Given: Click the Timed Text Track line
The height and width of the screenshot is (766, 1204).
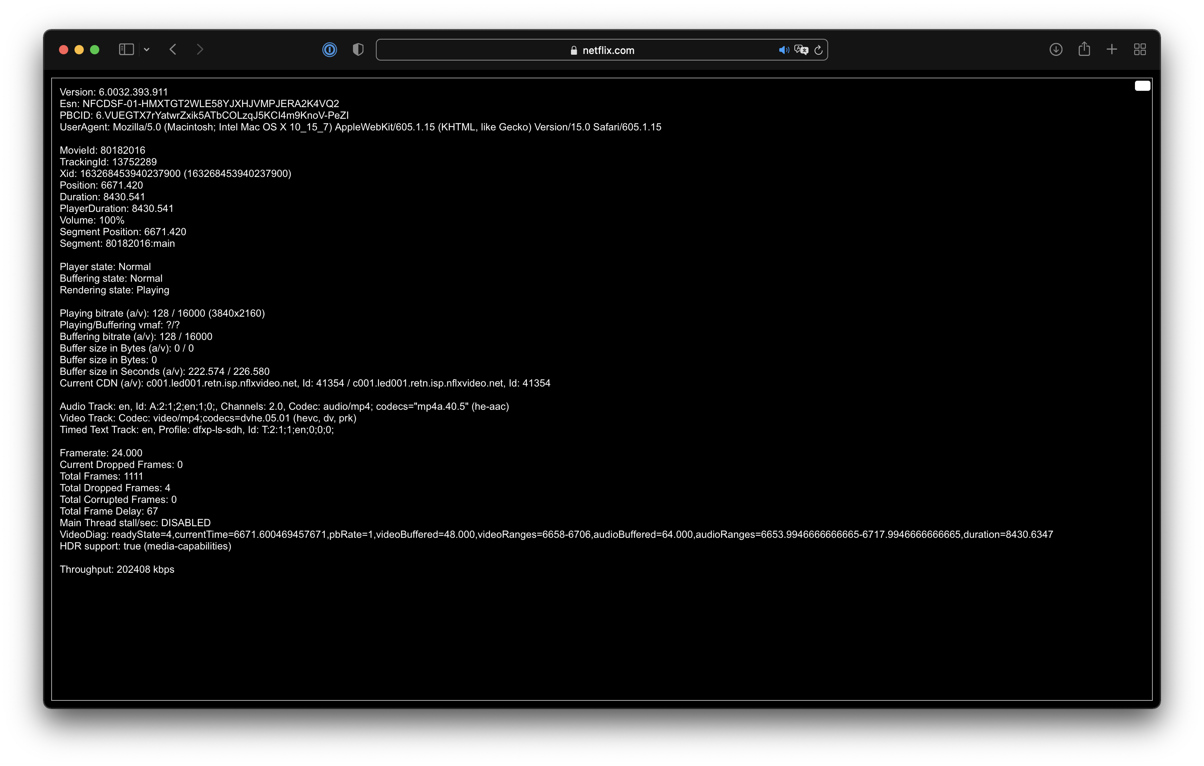Looking at the screenshot, I should [197, 429].
